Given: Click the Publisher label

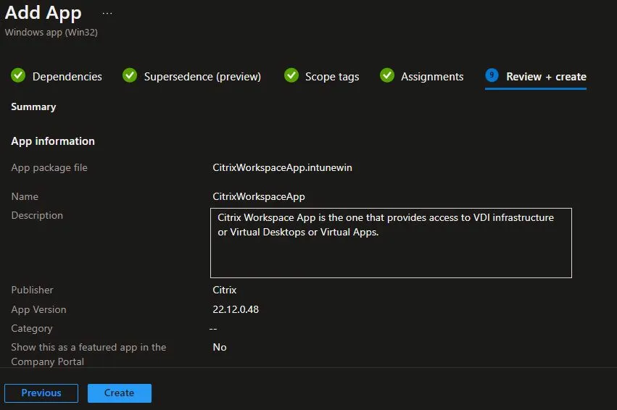Looking at the screenshot, I should (x=32, y=290).
